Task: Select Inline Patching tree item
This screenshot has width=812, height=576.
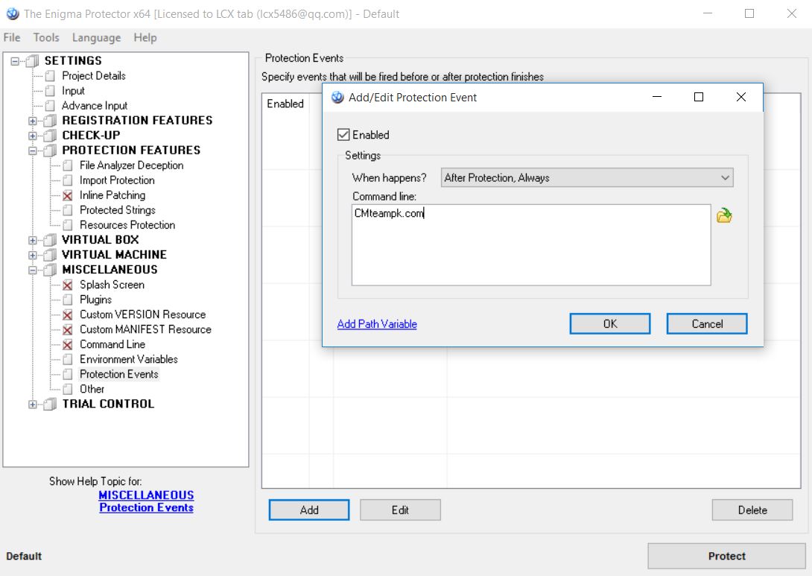Action: tap(112, 195)
